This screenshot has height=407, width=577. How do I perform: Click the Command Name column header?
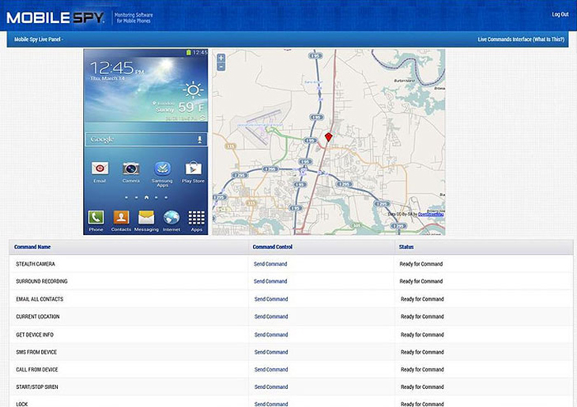pyautogui.click(x=32, y=247)
